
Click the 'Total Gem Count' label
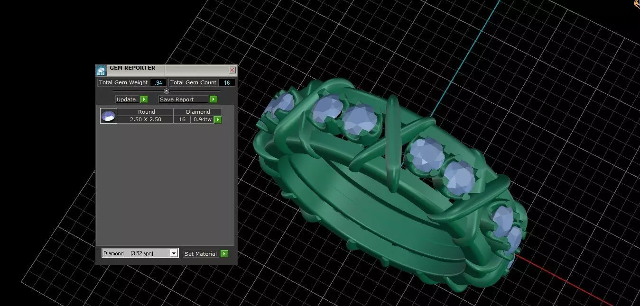point(193,82)
